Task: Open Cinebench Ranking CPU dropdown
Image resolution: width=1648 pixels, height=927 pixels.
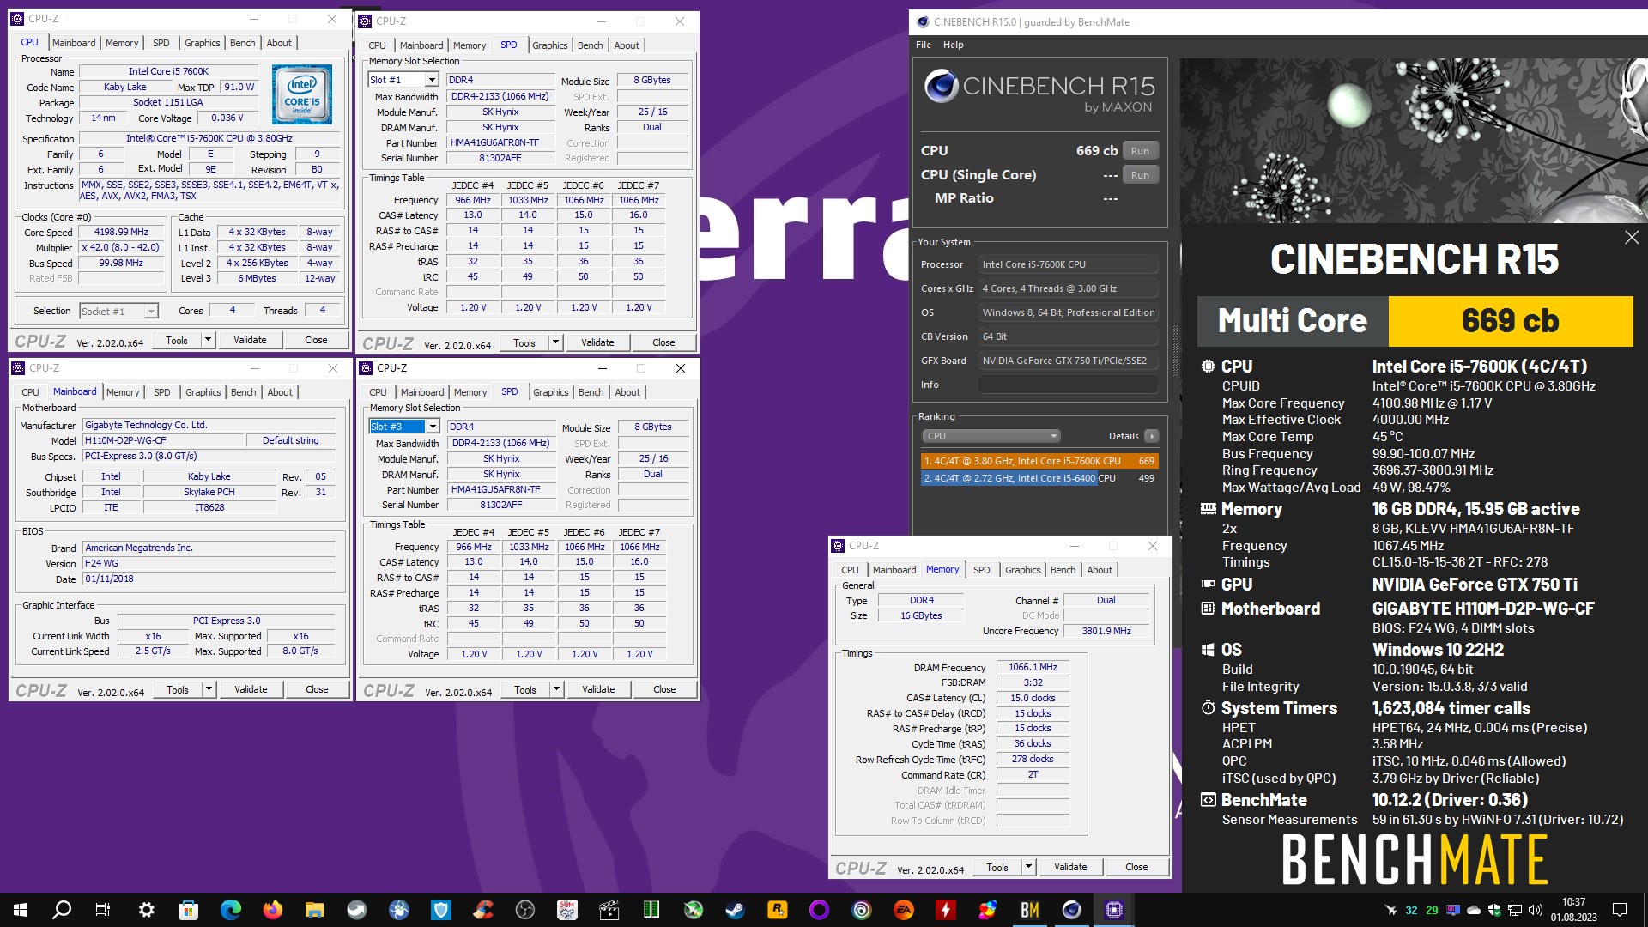Action: click(991, 436)
